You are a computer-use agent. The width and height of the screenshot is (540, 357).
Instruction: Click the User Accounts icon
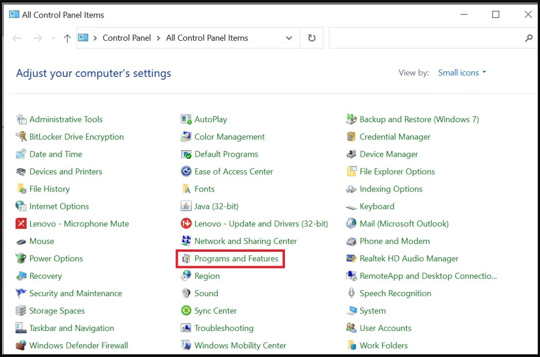coord(351,328)
